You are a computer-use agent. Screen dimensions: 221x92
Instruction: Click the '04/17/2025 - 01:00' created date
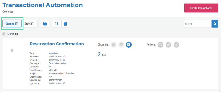click(x=57, y=60)
